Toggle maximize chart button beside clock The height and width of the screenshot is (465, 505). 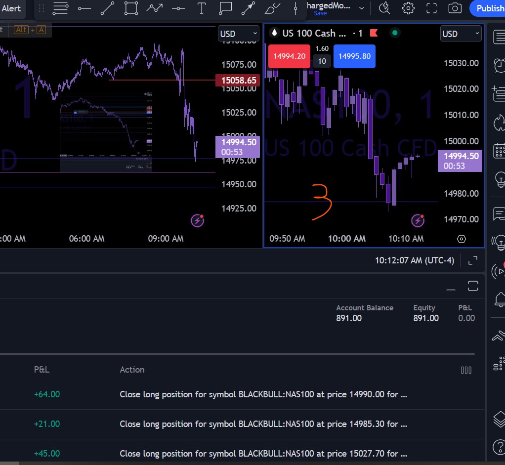(472, 260)
